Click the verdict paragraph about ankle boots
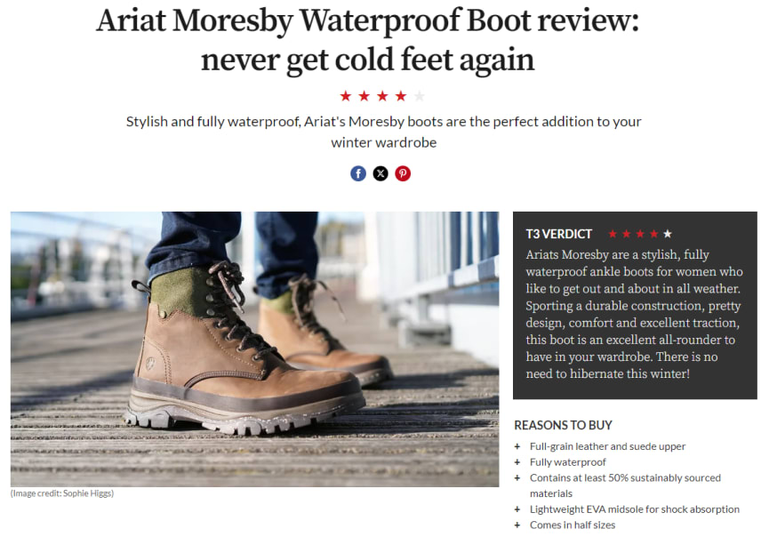The width and height of the screenshot is (761, 537). tap(634, 314)
